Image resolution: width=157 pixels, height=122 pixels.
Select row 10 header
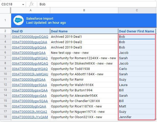click(x=5, y=74)
